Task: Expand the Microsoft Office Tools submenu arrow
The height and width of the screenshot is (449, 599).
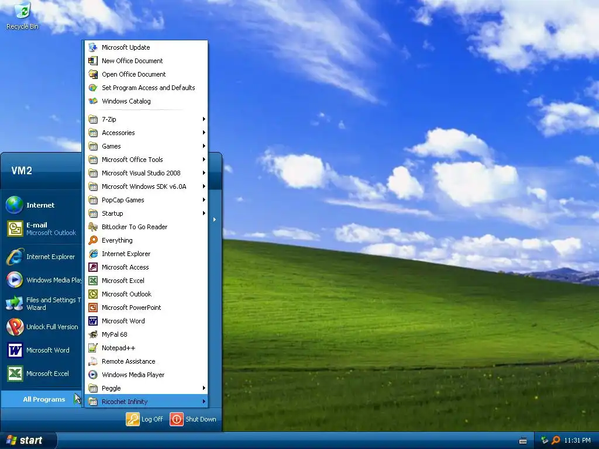Action: tap(204, 160)
